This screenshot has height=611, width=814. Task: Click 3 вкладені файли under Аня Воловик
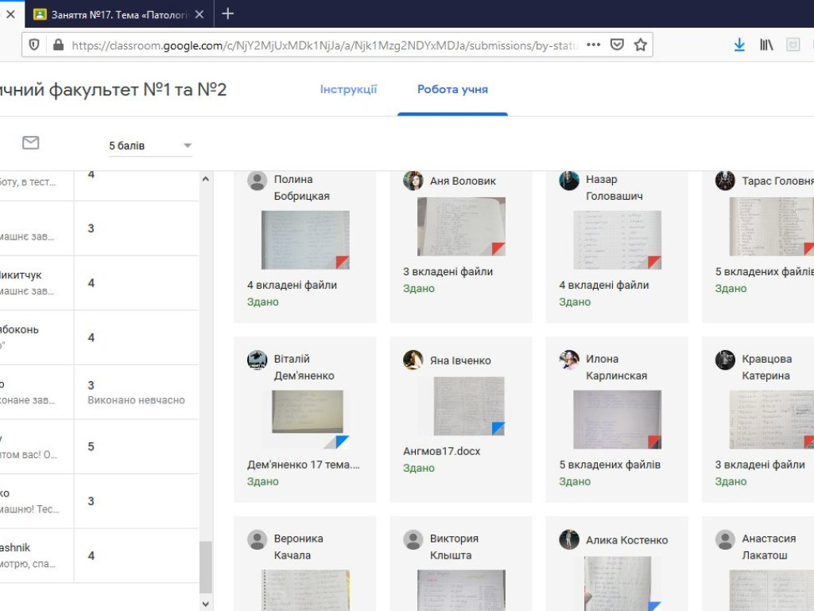[448, 271]
